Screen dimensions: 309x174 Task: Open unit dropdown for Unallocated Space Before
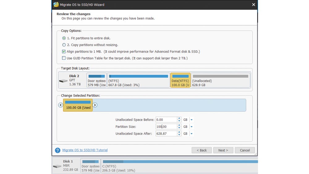[x=191, y=120]
